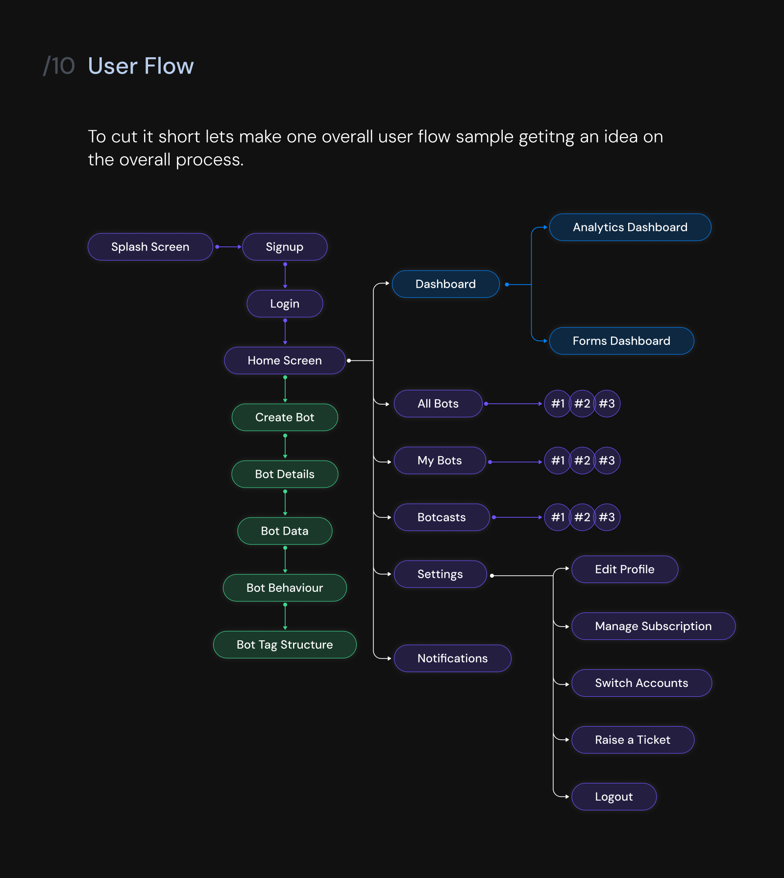Screen dimensions: 784x878
Task: Click the Edit Profile node
Action: tap(625, 569)
